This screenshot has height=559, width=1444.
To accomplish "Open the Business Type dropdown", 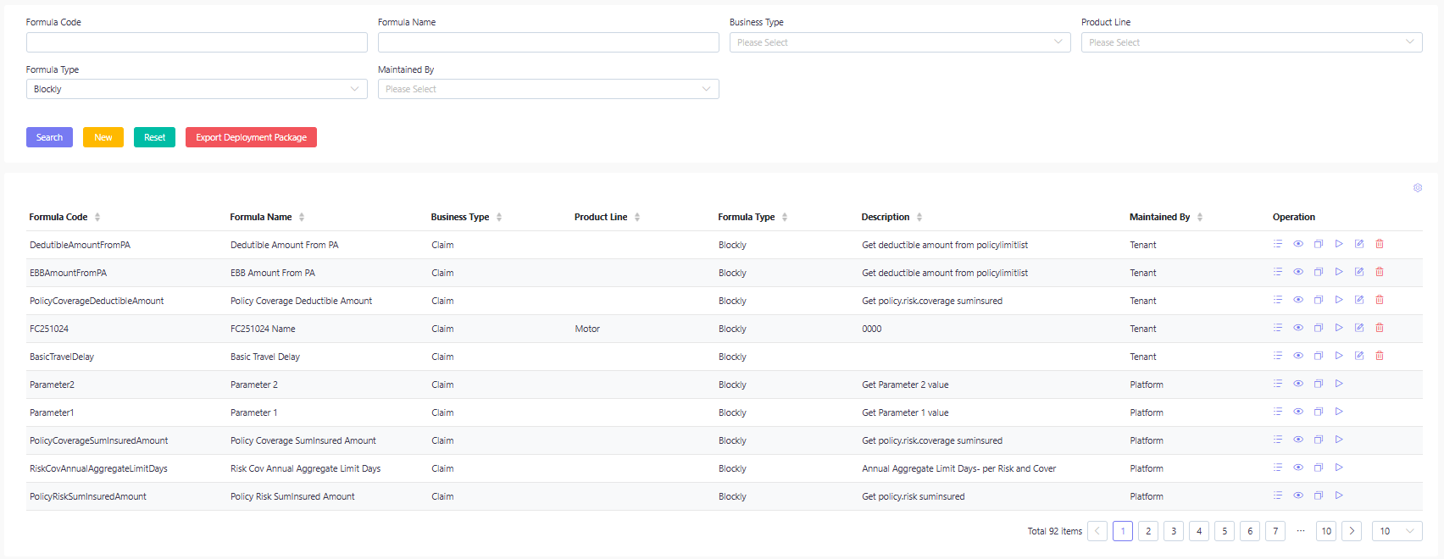I will pos(900,42).
